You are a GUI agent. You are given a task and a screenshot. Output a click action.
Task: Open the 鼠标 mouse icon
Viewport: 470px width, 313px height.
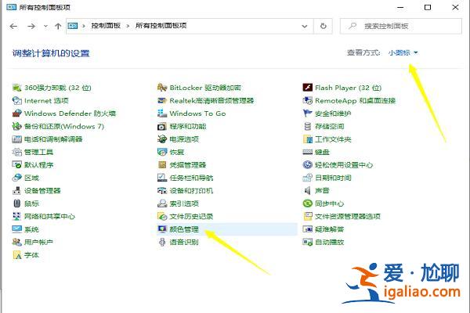coord(16,203)
